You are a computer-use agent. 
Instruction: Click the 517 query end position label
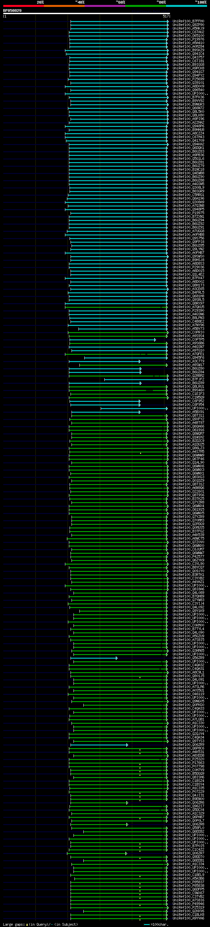tap(165, 16)
